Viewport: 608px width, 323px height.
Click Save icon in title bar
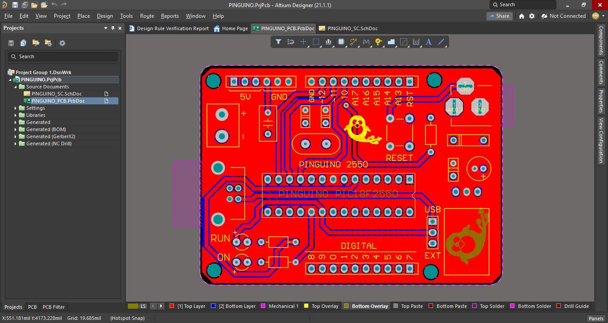click(x=15, y=5)
